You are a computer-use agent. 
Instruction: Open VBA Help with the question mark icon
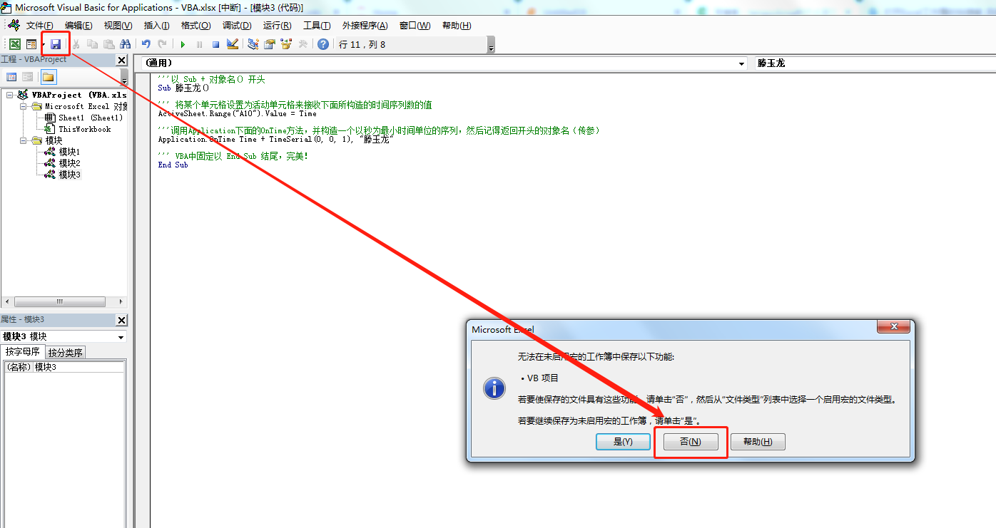323,44
